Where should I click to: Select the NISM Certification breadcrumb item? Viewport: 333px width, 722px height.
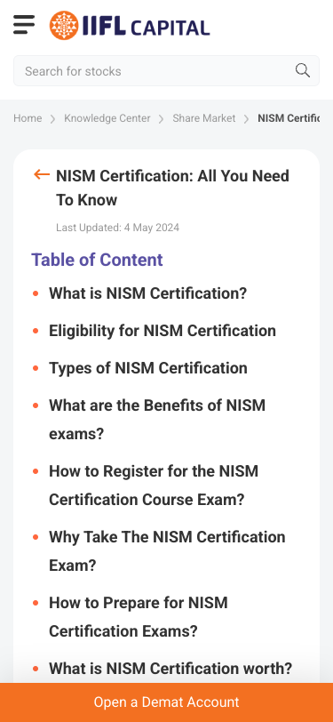click(x=289, y=118)
